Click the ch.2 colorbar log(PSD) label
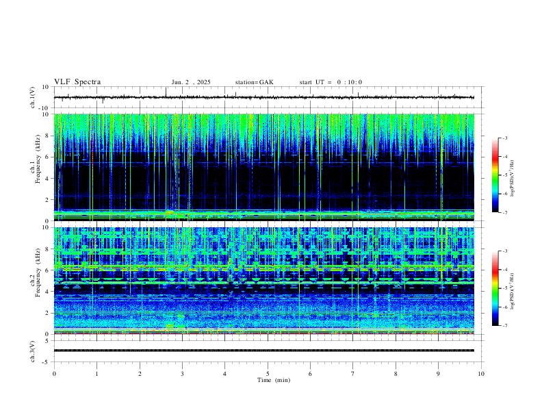542x419 pixels. point(512,291)
